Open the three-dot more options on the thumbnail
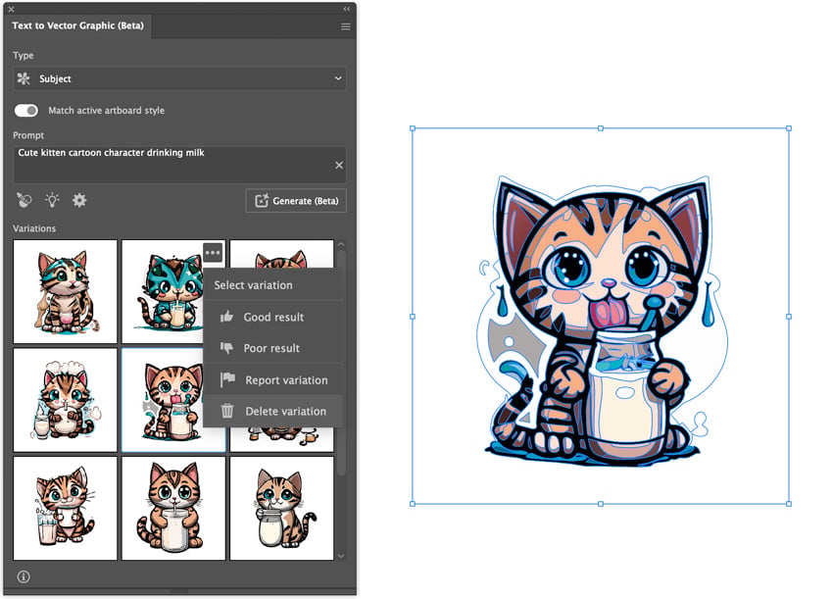Screen dimensions: 833x599 (213, 253)
